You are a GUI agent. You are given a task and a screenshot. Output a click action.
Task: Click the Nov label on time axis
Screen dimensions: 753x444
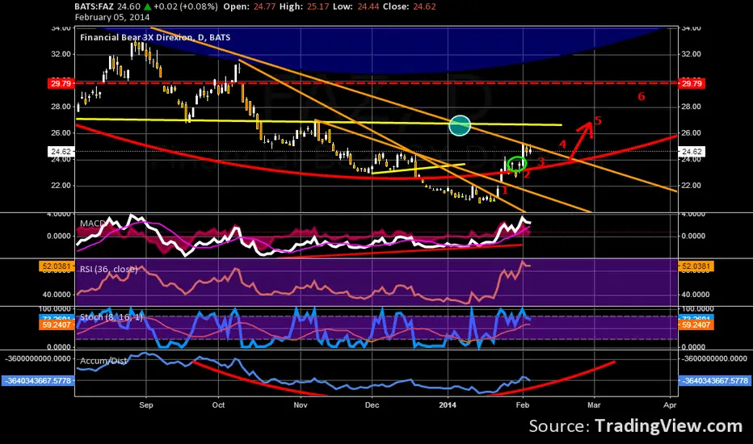coord(301,405)
